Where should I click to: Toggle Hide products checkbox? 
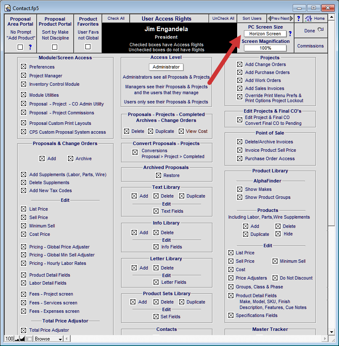tap(278, 234)
